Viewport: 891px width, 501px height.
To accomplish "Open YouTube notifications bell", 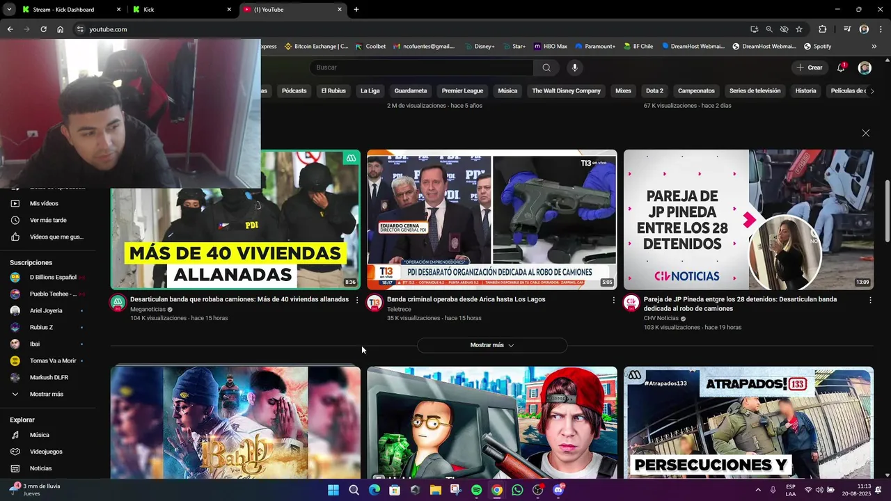I will click(x=841, y=67).
